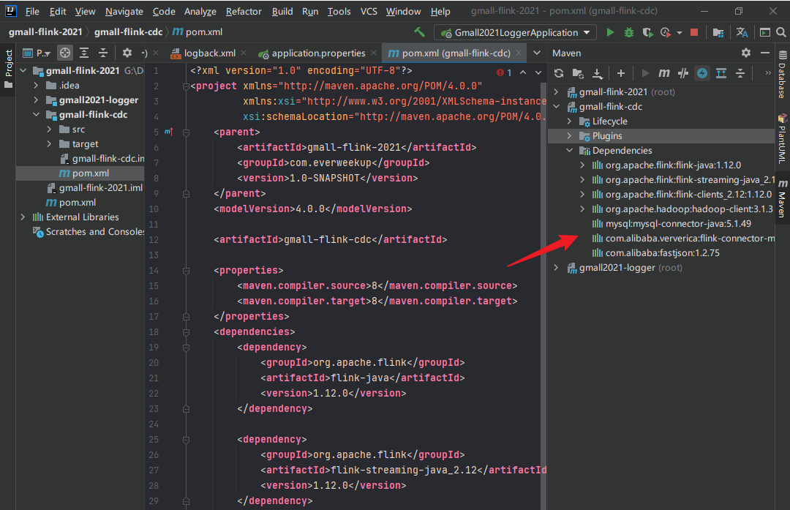
Task: Click the toolbar icon left of search magnifier
Action: (x=765, y=32)
